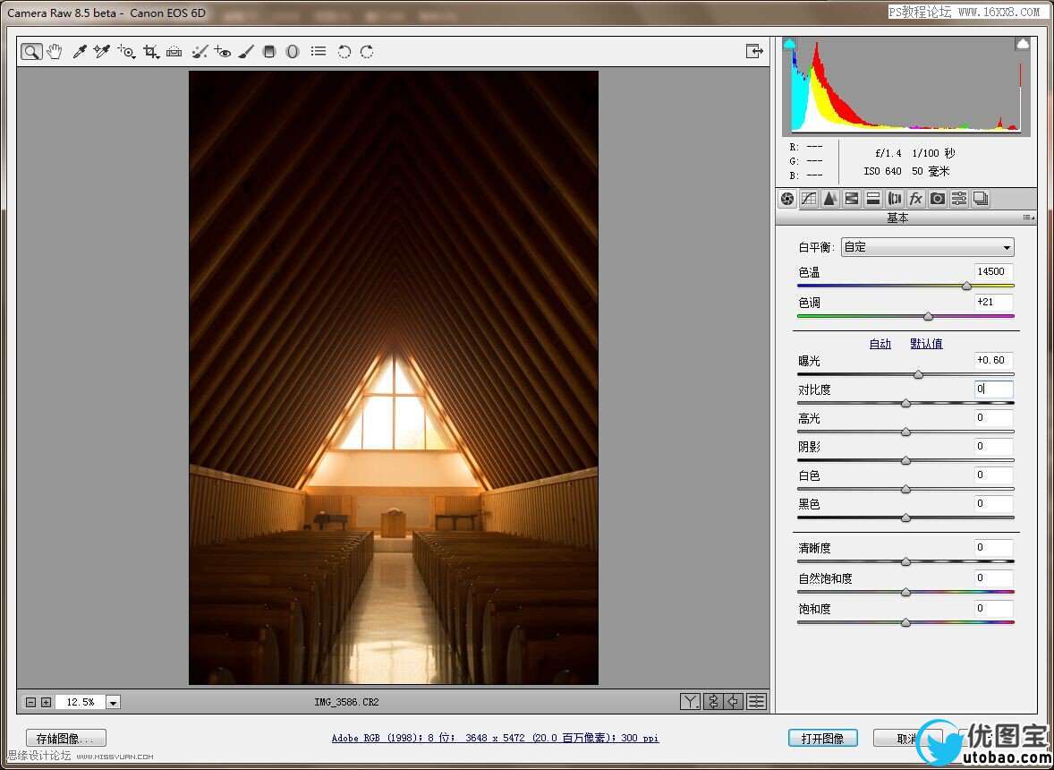Switch to the HSL / Grayscale tab
Viewport: 1054px width, 770px height.
[x=852, y=199]
